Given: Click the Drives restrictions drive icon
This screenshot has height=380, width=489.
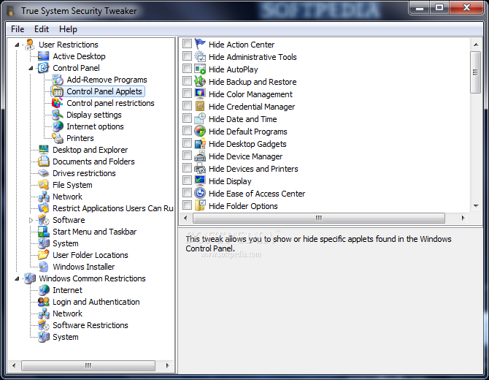Looking at the screenshot, I should [43, 173].
